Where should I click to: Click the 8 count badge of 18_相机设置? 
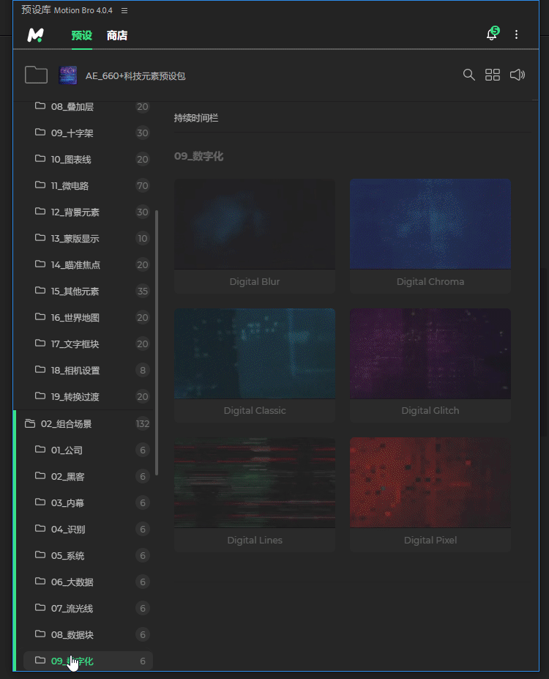point(142,371)
